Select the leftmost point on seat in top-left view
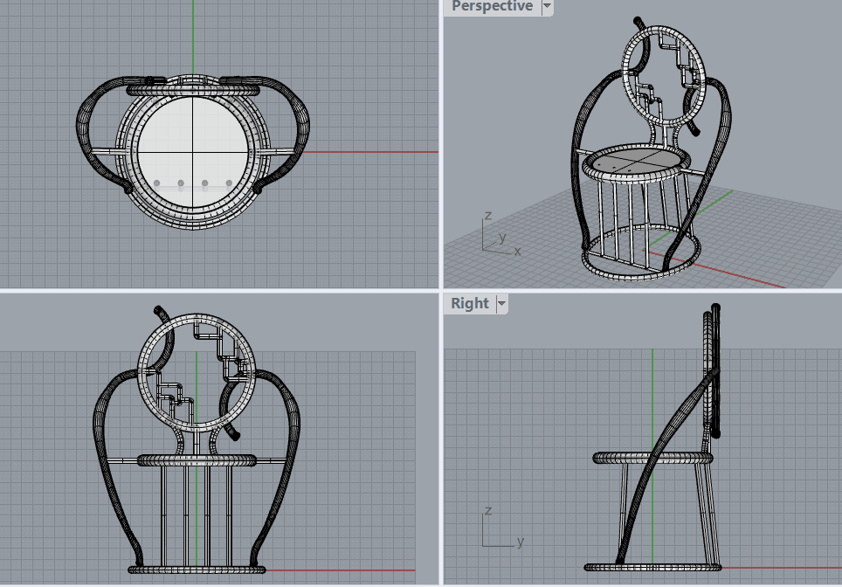Viewport: 842px width, 587px height. pos(156,183)
